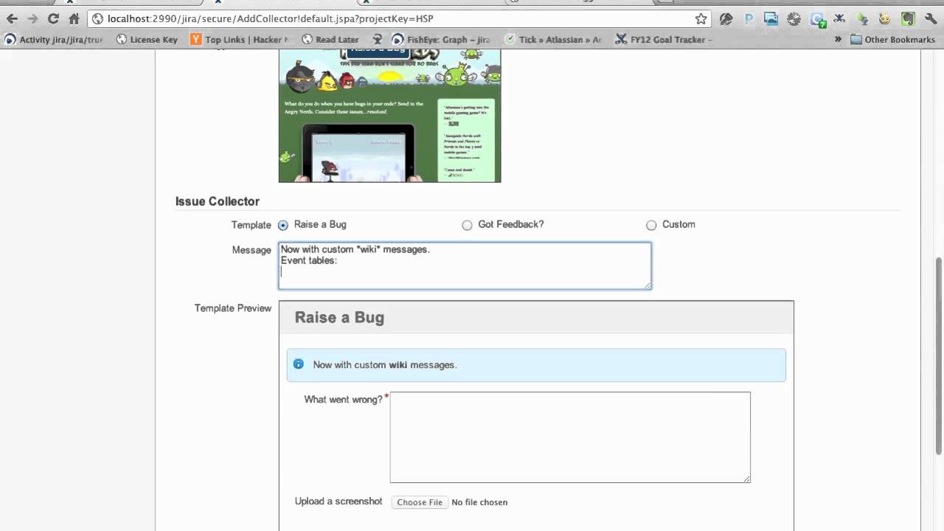The height and width of the screenshot is (531, 944).
Task: Open the FishEye: Graph bookmark
Action: (441, 40)
